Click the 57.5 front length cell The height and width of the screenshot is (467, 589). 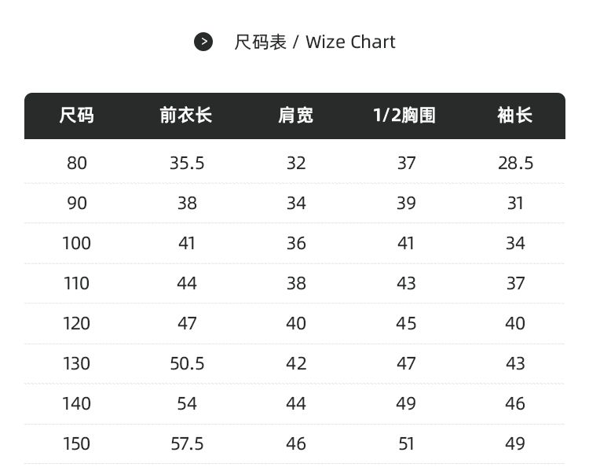[187, 444]
